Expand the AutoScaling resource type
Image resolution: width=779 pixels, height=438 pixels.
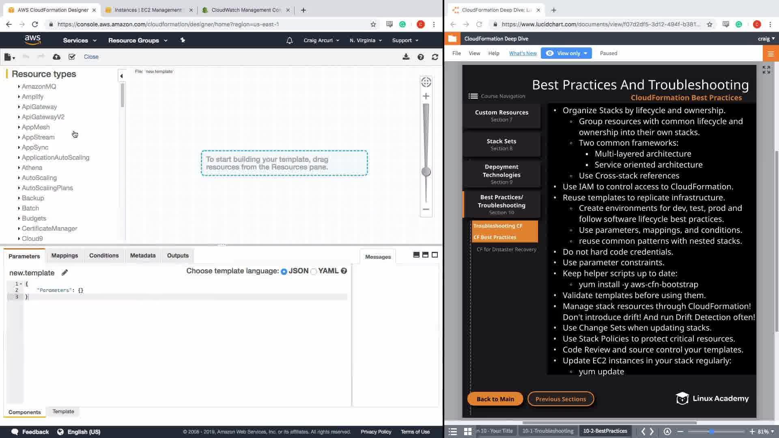(x=39, y=178)
